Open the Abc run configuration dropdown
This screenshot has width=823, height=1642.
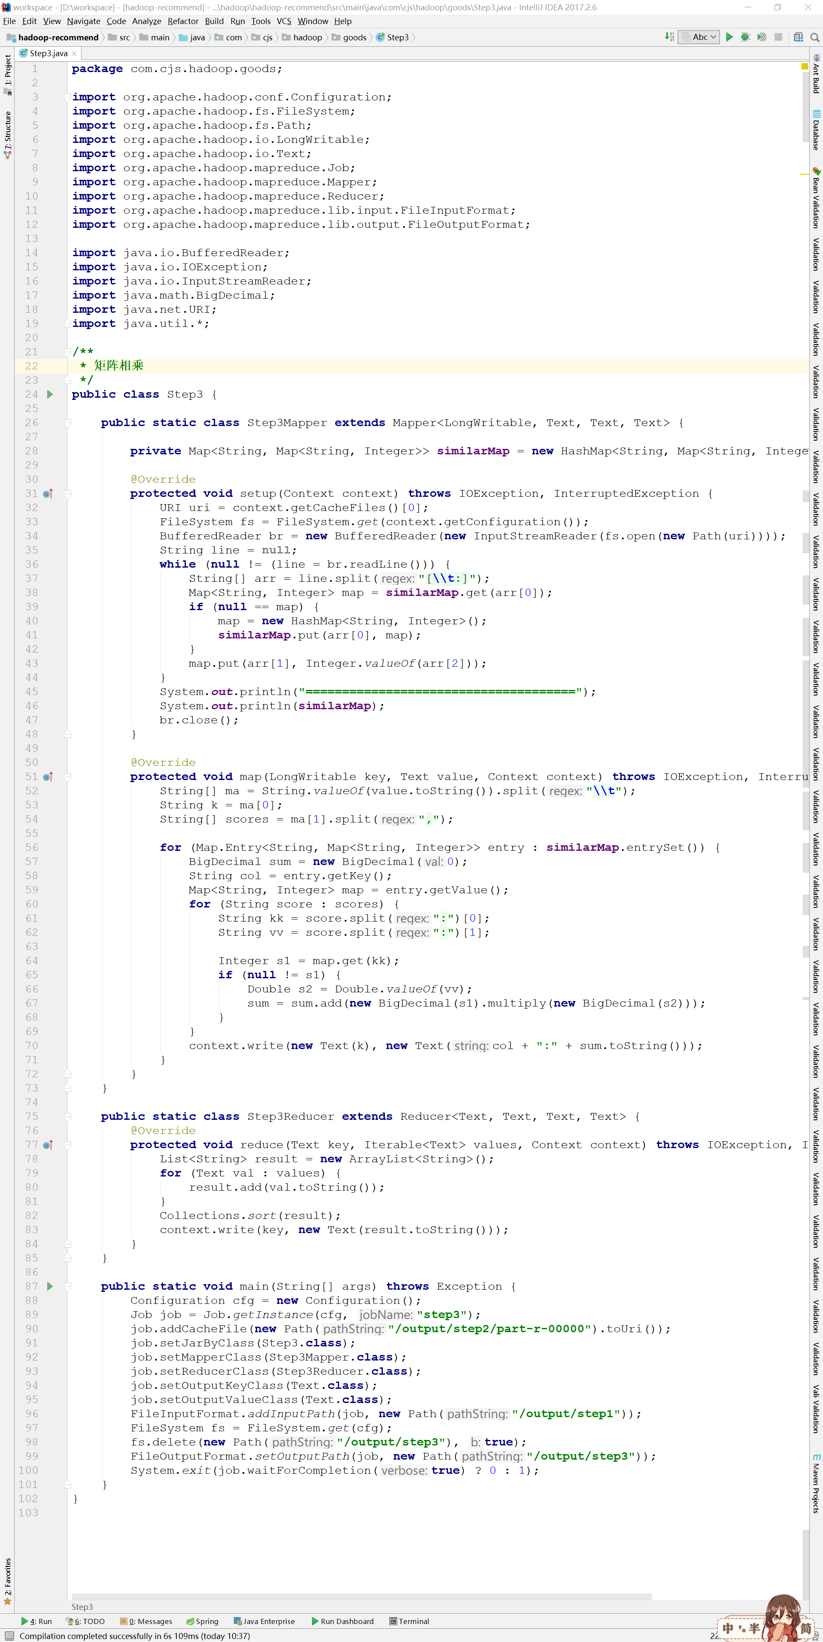coord(699,37)
